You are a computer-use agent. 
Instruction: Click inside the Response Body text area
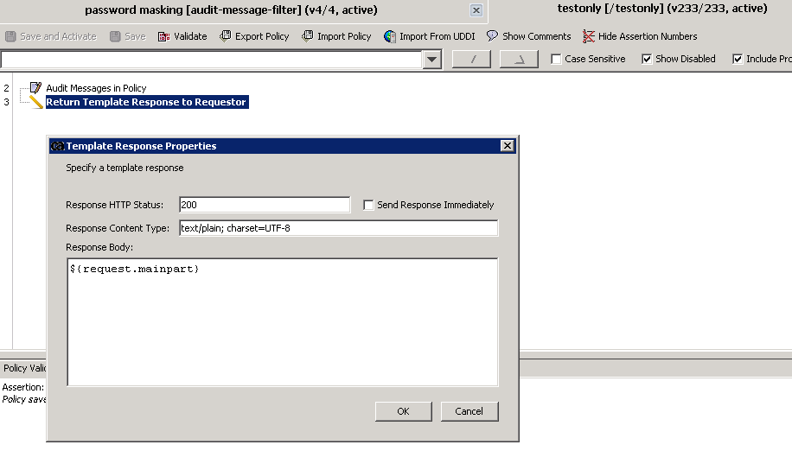[283, 322]
